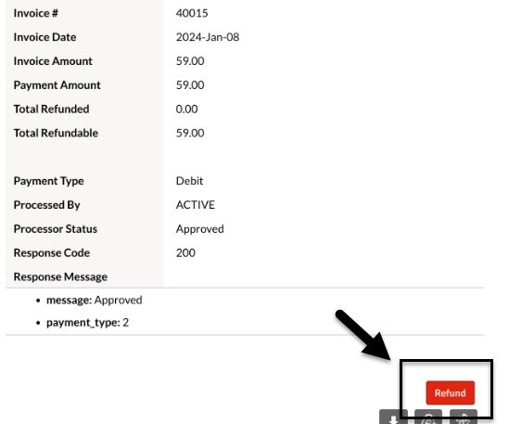
Task: Click the Approved processor status value
Action: [x=199, y=229]
